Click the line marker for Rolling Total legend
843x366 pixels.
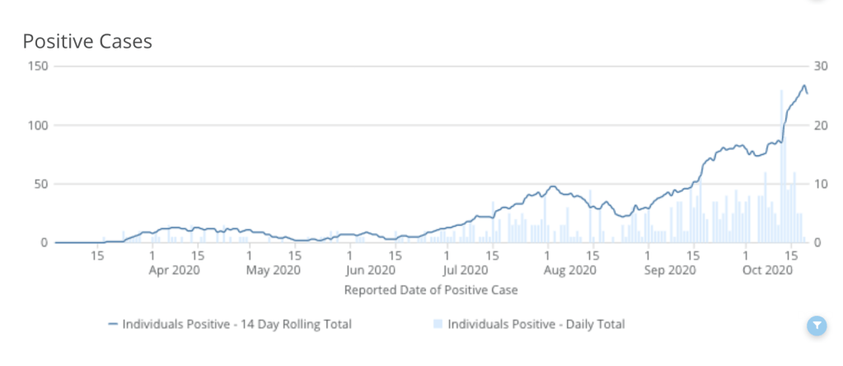(114, 324)
